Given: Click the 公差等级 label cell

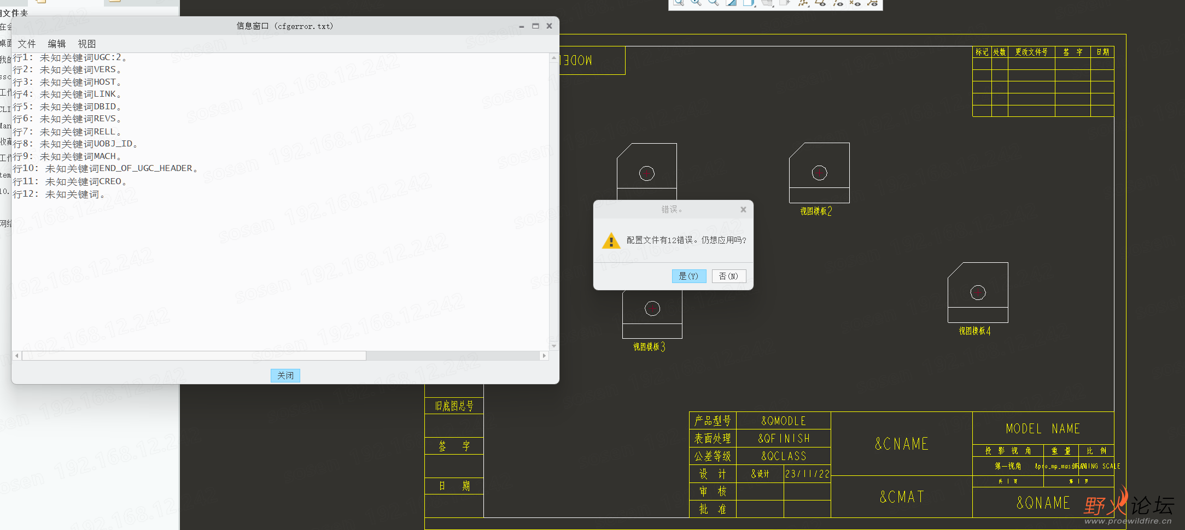Looking at the screenshot, I should [713, 456].
